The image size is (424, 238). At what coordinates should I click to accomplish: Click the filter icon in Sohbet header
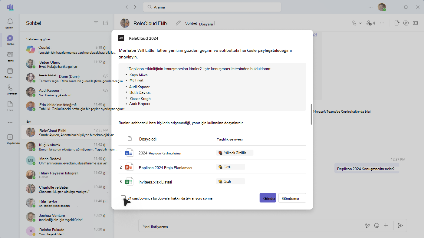pyautogui.click(x=96, y=23)
